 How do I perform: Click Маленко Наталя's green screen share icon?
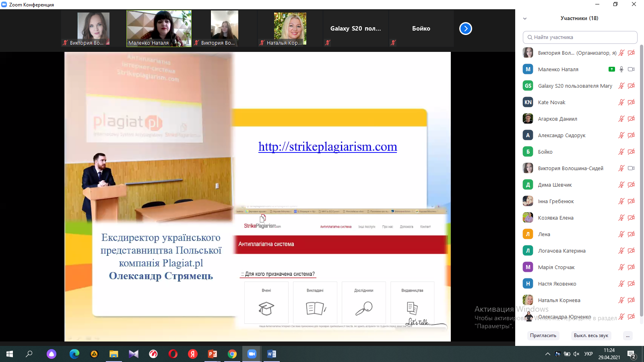[611, 69]
